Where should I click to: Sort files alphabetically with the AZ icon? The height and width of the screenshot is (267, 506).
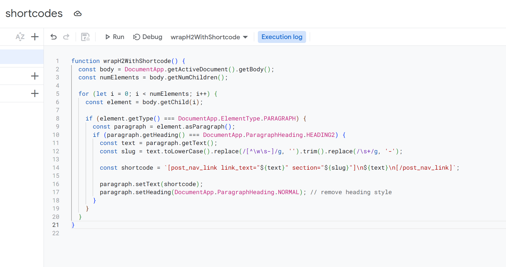pyautogui.click(x=20, y=37)
